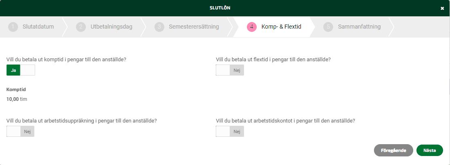Switch on the arbetstidskontot payout toggle
Screen dimensions: 450x165
tap(230, 132)
